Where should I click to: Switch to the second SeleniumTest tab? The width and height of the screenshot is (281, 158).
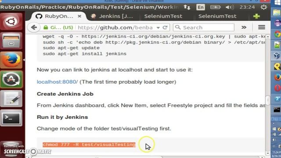(x=217, y=16)
